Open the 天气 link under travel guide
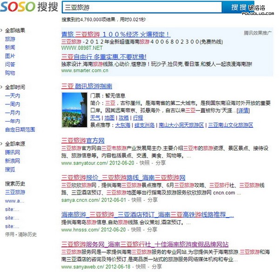The height and width of the screenshot is (272, 279). tap(94, 118)
